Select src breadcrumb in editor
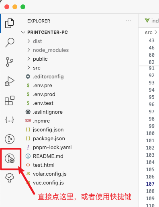The height and width of the screenshot is (207, 159). (x=149, y=33)
